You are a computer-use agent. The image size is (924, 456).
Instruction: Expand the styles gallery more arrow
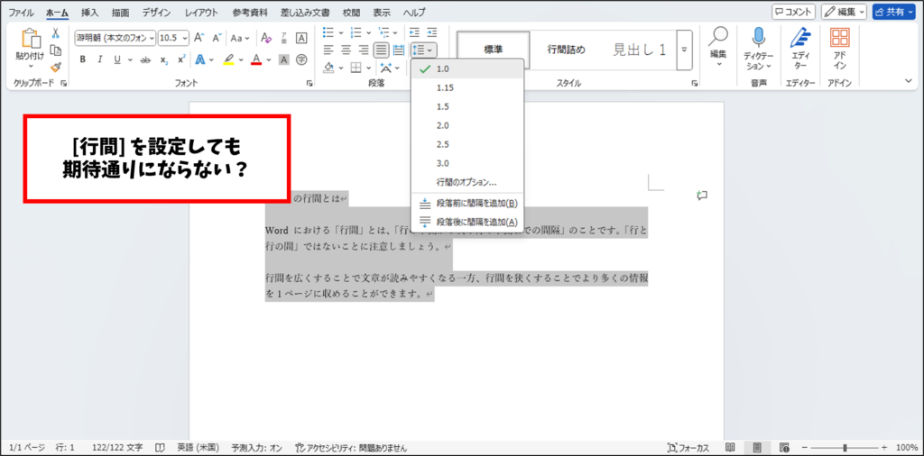684,50
